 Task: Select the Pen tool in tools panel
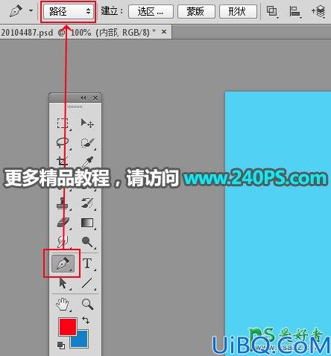point(63,264)
